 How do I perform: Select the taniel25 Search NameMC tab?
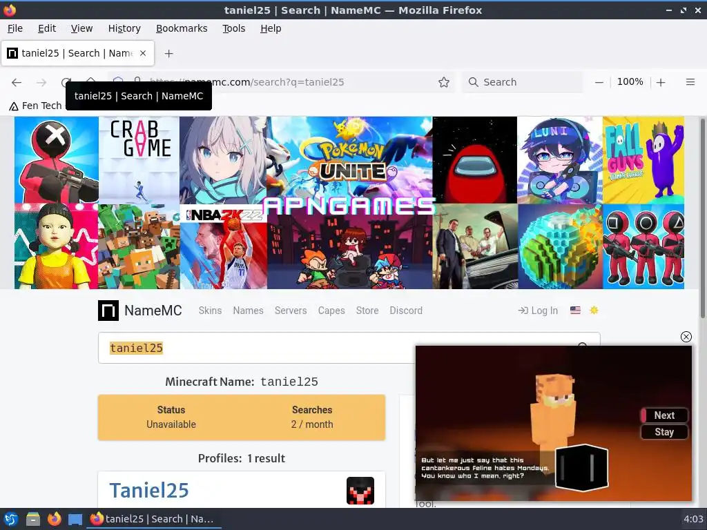77,53
